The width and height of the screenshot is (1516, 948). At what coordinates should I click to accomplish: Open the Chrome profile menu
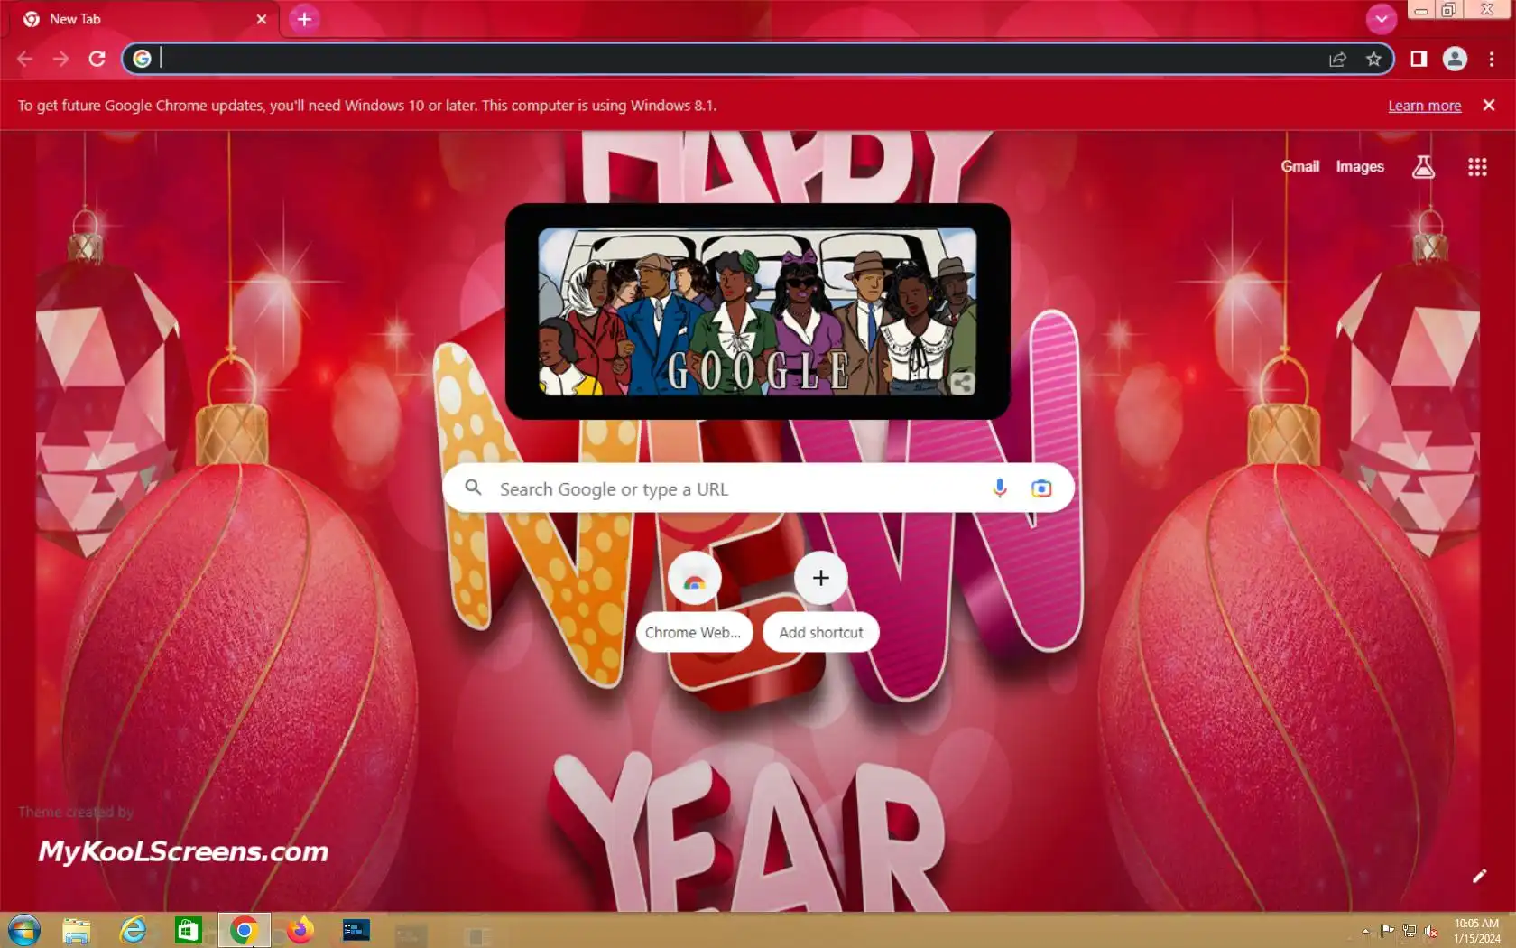click(x=1455, y=59)
